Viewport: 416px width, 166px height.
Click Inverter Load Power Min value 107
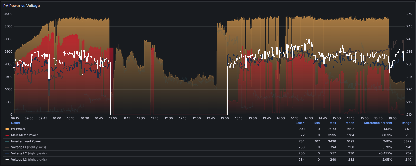(317, 141)
